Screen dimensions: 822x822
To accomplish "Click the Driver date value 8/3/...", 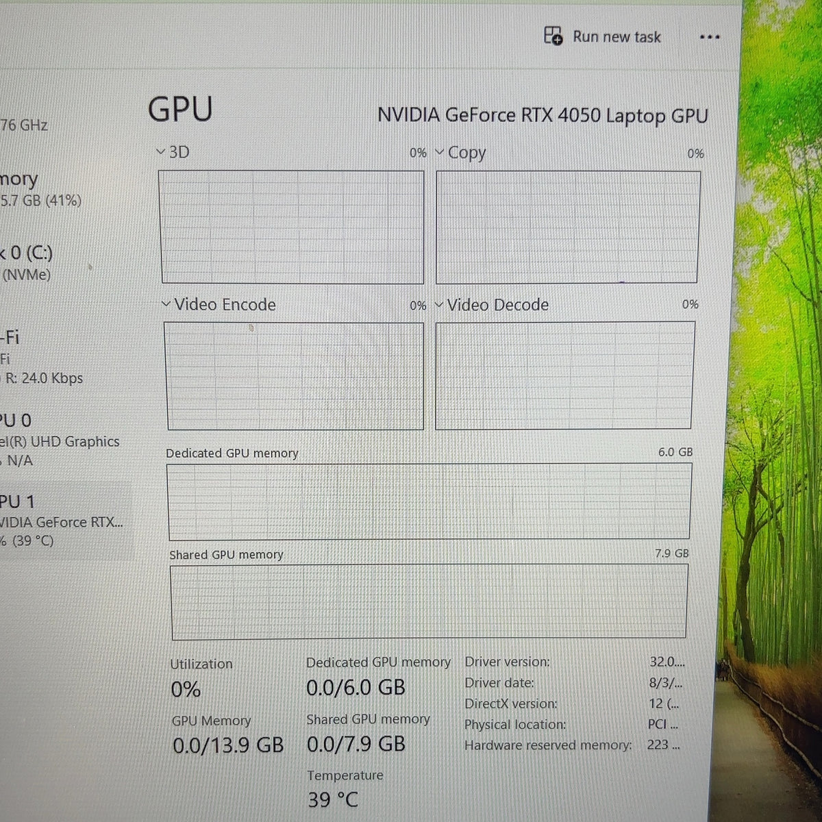I will [665, 683].
